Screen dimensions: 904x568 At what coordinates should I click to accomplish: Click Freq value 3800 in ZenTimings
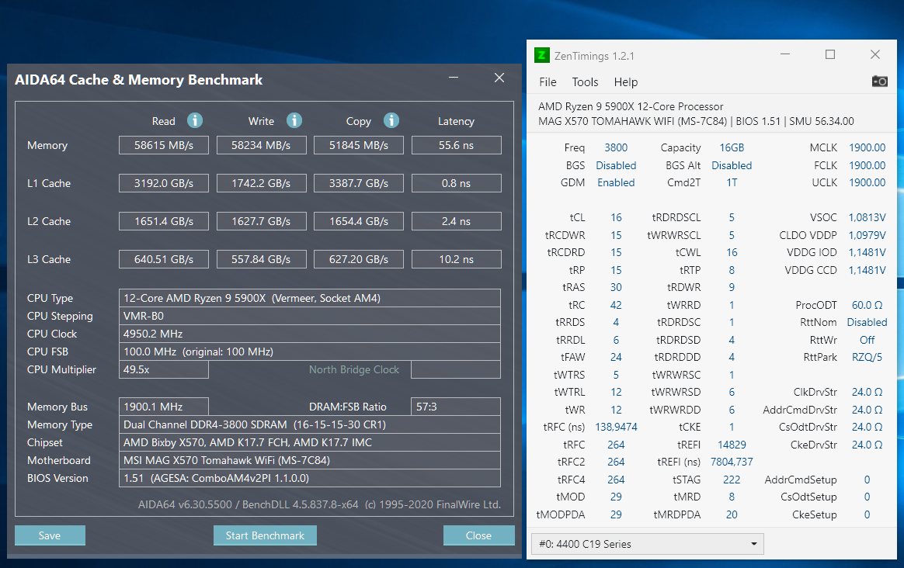[x=616, y=147]
